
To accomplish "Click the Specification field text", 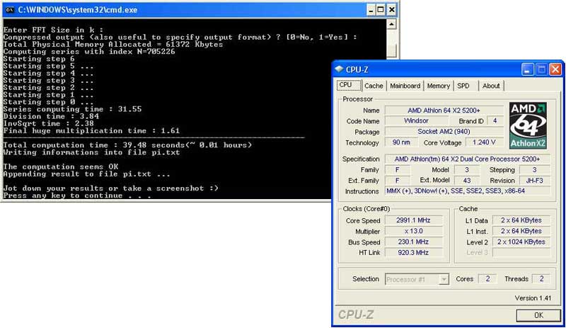I will (x=467, y=159).
